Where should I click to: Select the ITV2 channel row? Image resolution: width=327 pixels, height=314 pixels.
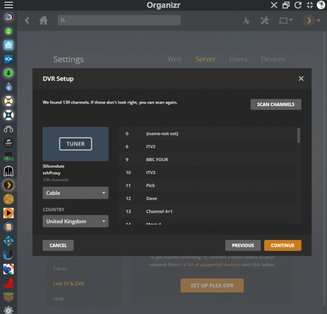pyautogui.click(x=207, y=147)
